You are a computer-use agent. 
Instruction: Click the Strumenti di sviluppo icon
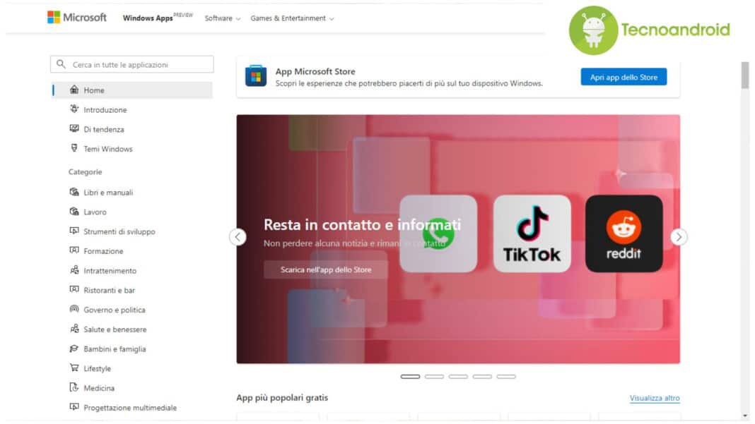(74, 231)
